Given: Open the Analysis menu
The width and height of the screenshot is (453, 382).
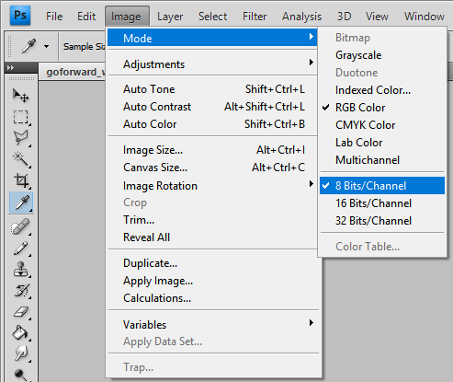Looking at the screenshot, I should [x=301, y=17].
